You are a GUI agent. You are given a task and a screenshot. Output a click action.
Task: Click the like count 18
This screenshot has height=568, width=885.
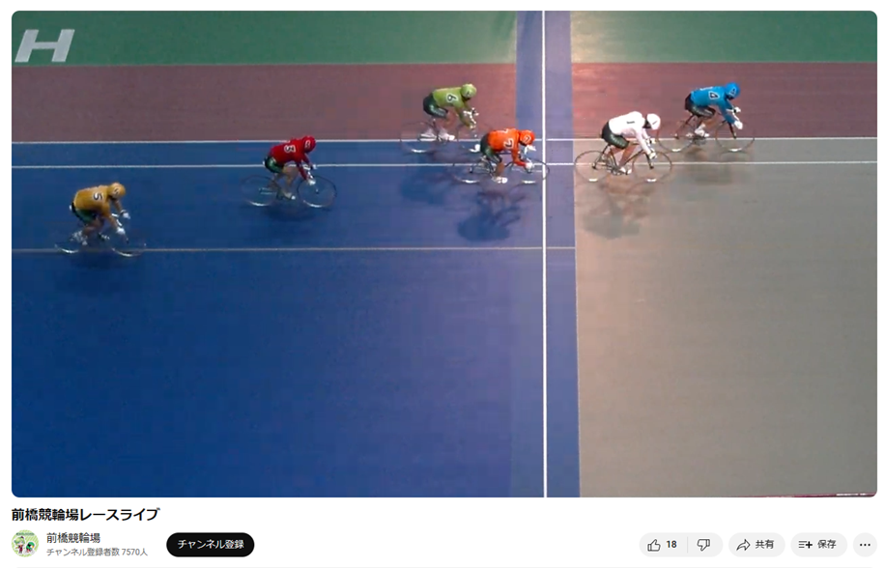[x=671, y=545]
